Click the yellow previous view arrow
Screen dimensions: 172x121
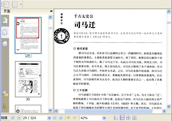point(69,118)
